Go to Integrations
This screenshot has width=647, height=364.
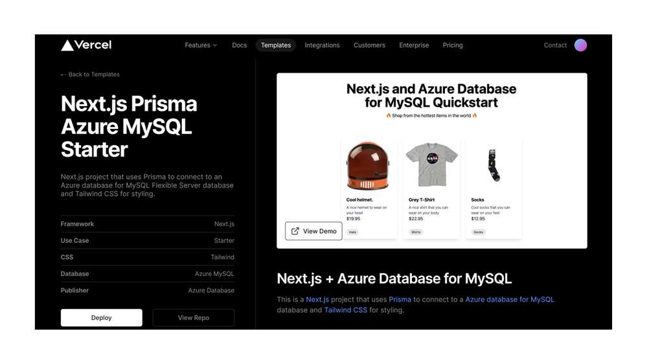tap(322, 45)
